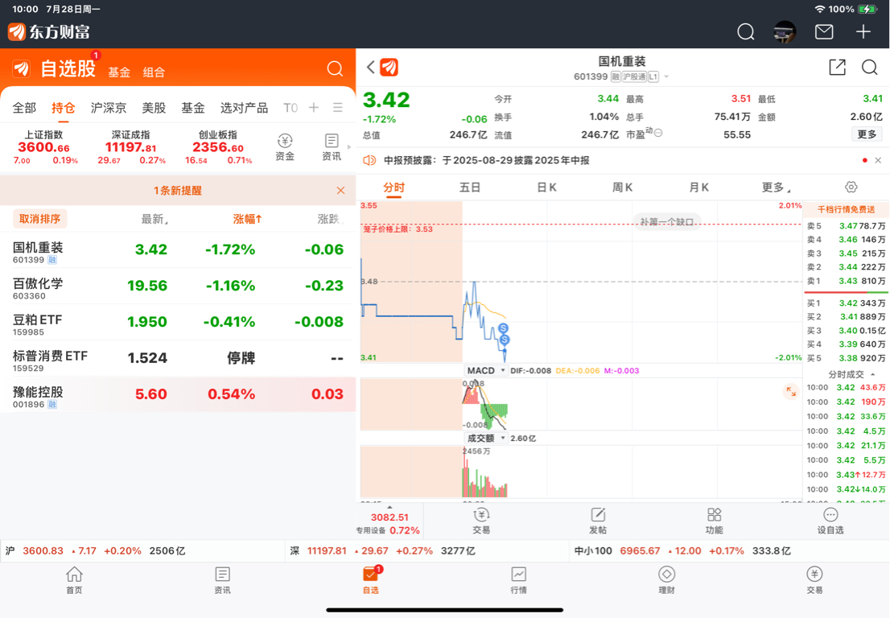This screenshot has width=890, height=618.
Task: Sort watchlist by 涨跌 column
Action: point(331,219)
